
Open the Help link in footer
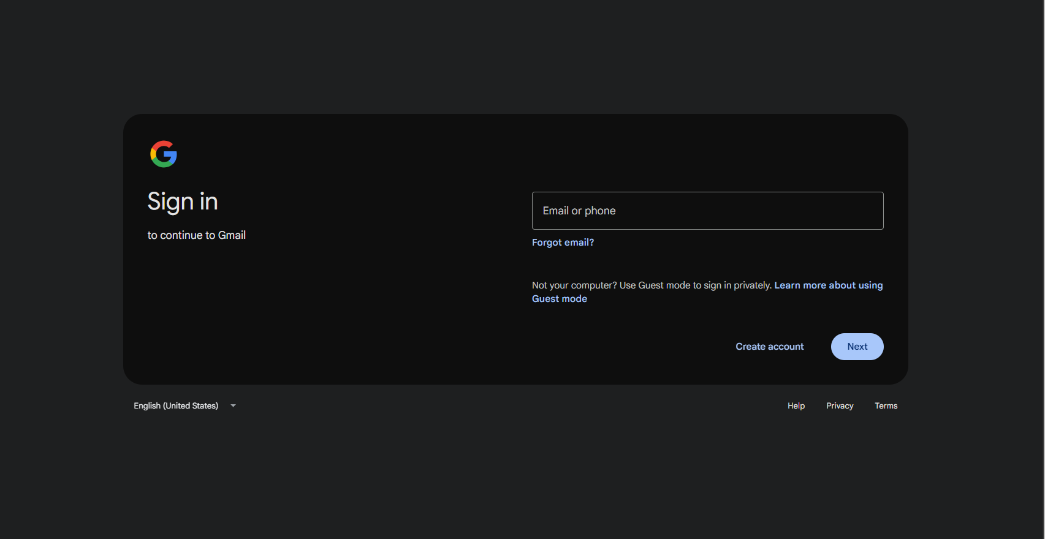point(796,405)
